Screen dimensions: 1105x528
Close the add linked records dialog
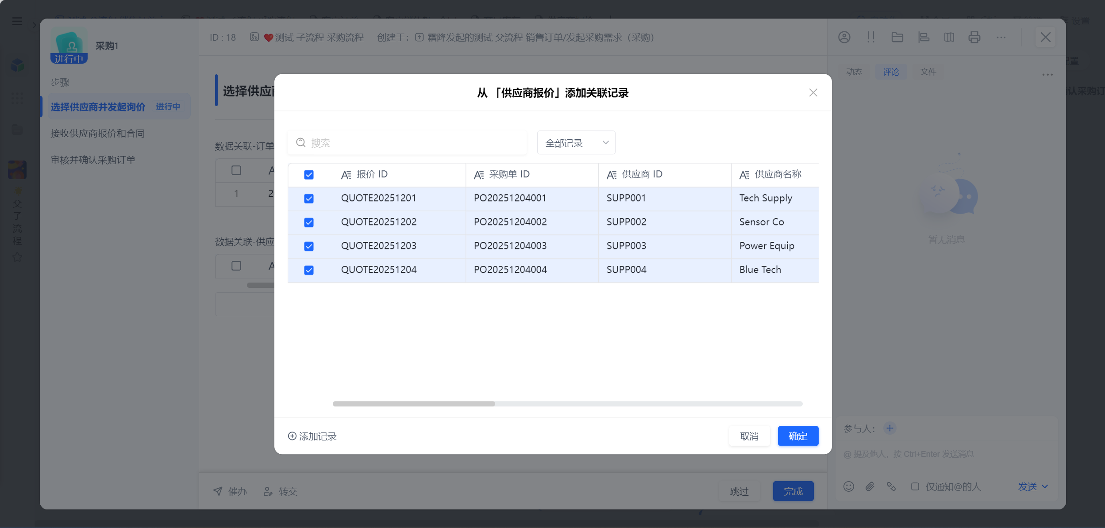point(813,92)
